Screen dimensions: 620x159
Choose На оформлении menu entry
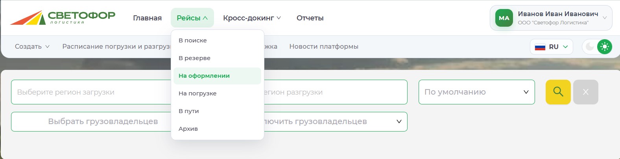[217, 76]
